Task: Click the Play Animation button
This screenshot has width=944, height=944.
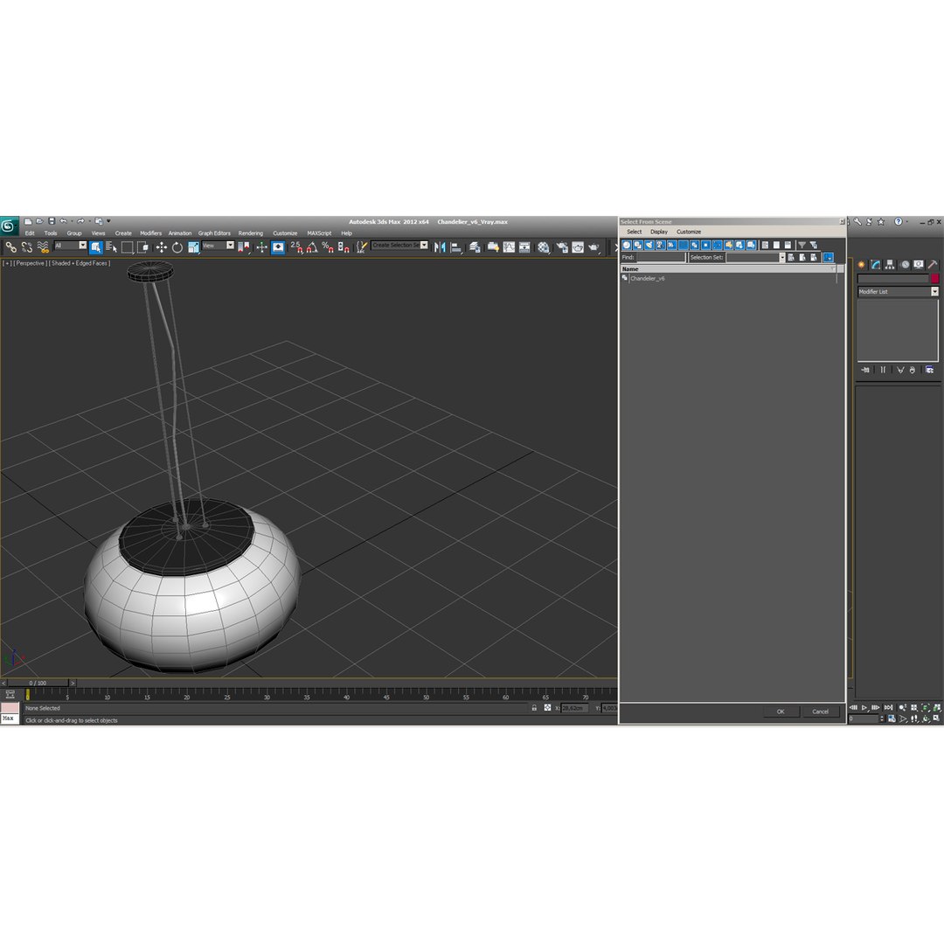Action: coord(864,708)
